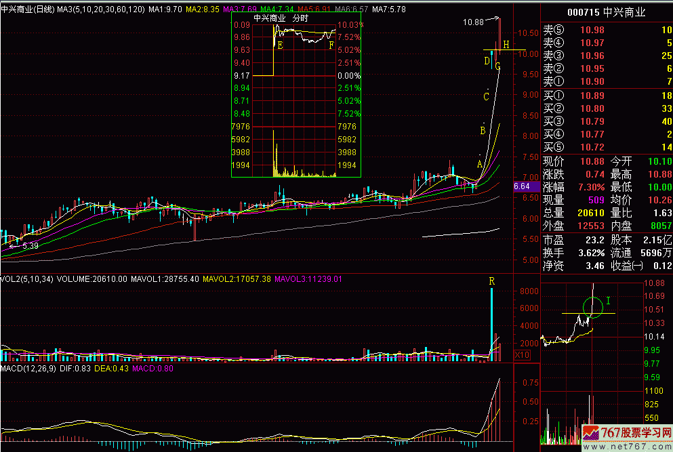Click the MACD(12,26,9) indicator label
This screenshot has width=673, height=452.
point(28,368)
